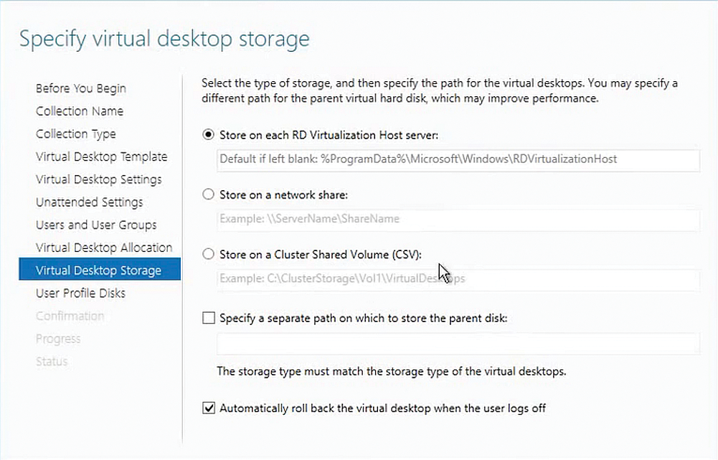The width and height of the screenshot is (718, 460).
Task: Select the highlighted 'Virtual Desktop Storage' step
Action: [99, 271]
